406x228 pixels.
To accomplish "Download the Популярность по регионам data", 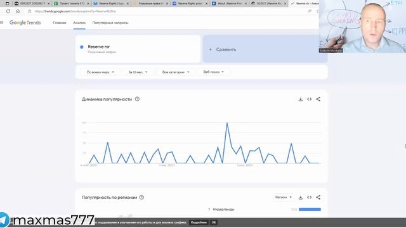I will click(x=300, y=198).
